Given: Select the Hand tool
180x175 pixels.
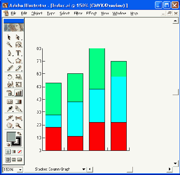Looking at the screenshot, I should [9, 125].
